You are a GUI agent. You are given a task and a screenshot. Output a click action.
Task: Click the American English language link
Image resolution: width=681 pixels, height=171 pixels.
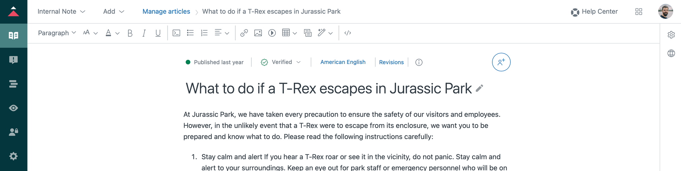click(x=343, y=62)
